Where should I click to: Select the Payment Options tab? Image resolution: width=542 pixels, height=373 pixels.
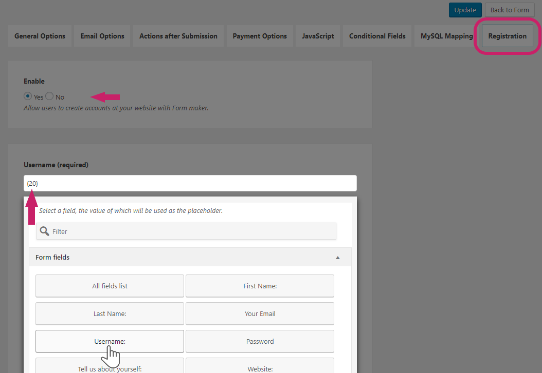coord(260,36)
